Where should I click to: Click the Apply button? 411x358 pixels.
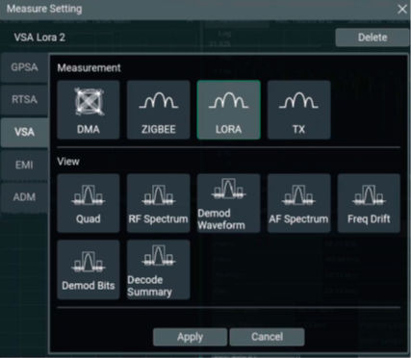click(190, 337)
